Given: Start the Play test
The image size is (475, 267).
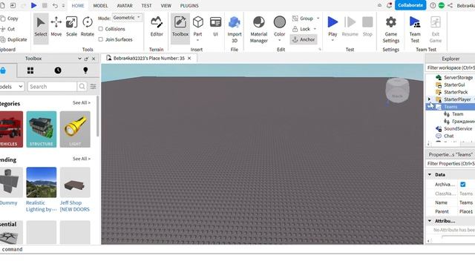Looking at the screenshot, I should pos(332,27).
